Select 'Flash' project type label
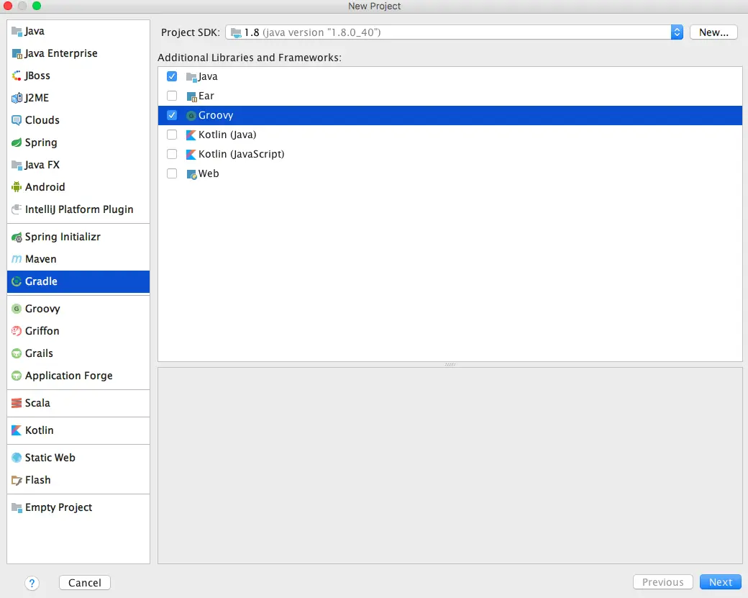 point(37,480)
